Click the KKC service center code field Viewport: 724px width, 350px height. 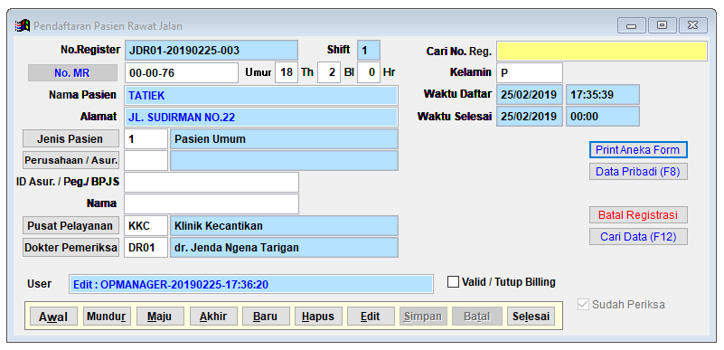click(x=146, y=226)
